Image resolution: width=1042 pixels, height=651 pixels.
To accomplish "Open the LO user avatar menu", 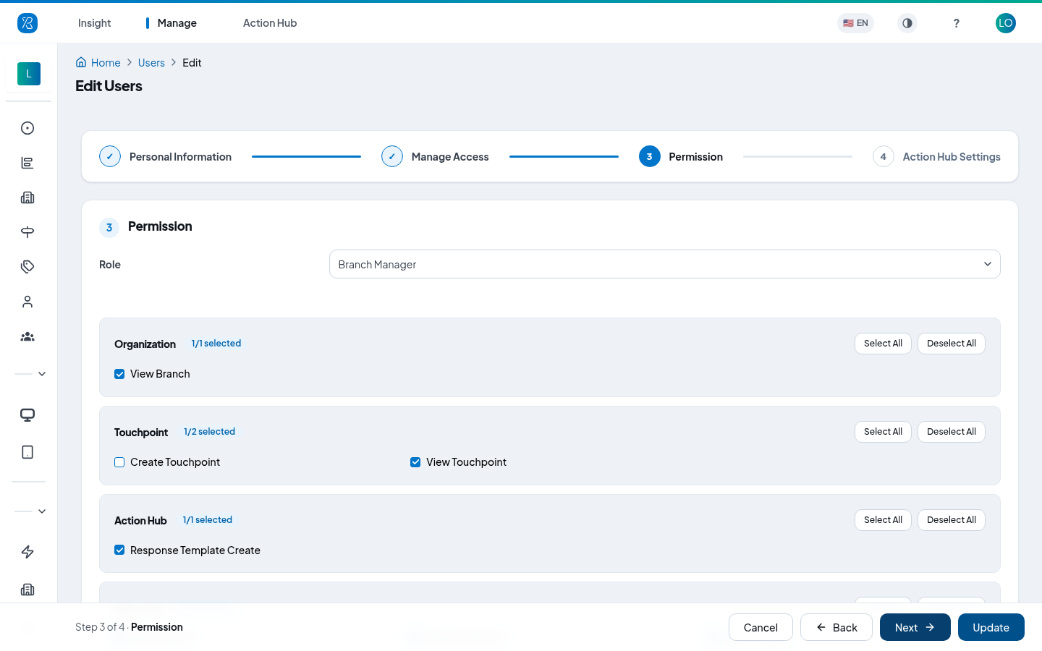I will pos(1006,23).
